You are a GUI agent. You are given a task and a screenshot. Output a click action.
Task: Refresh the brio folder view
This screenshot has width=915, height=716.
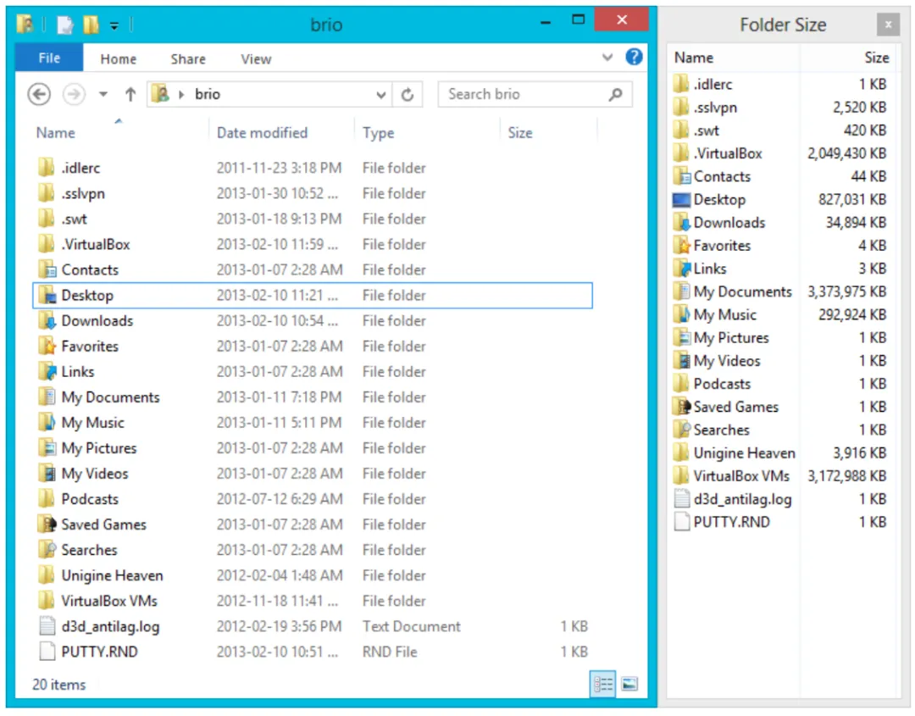click(408, 94)
